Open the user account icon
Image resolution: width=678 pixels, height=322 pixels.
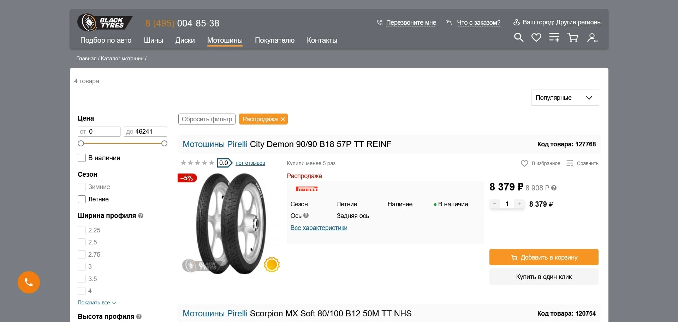click(x=592, y=37)
